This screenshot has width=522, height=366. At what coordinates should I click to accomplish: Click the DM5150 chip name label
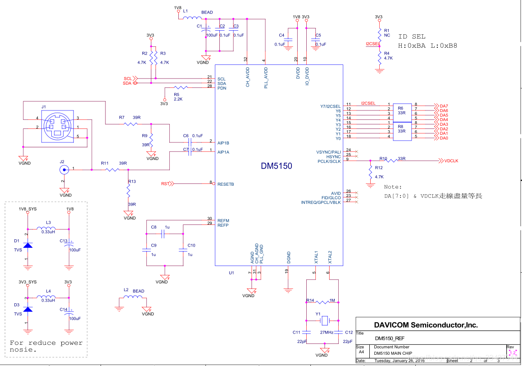coord(277,166)
